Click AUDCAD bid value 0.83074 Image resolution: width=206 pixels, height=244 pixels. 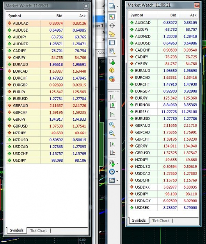(56, 23)
